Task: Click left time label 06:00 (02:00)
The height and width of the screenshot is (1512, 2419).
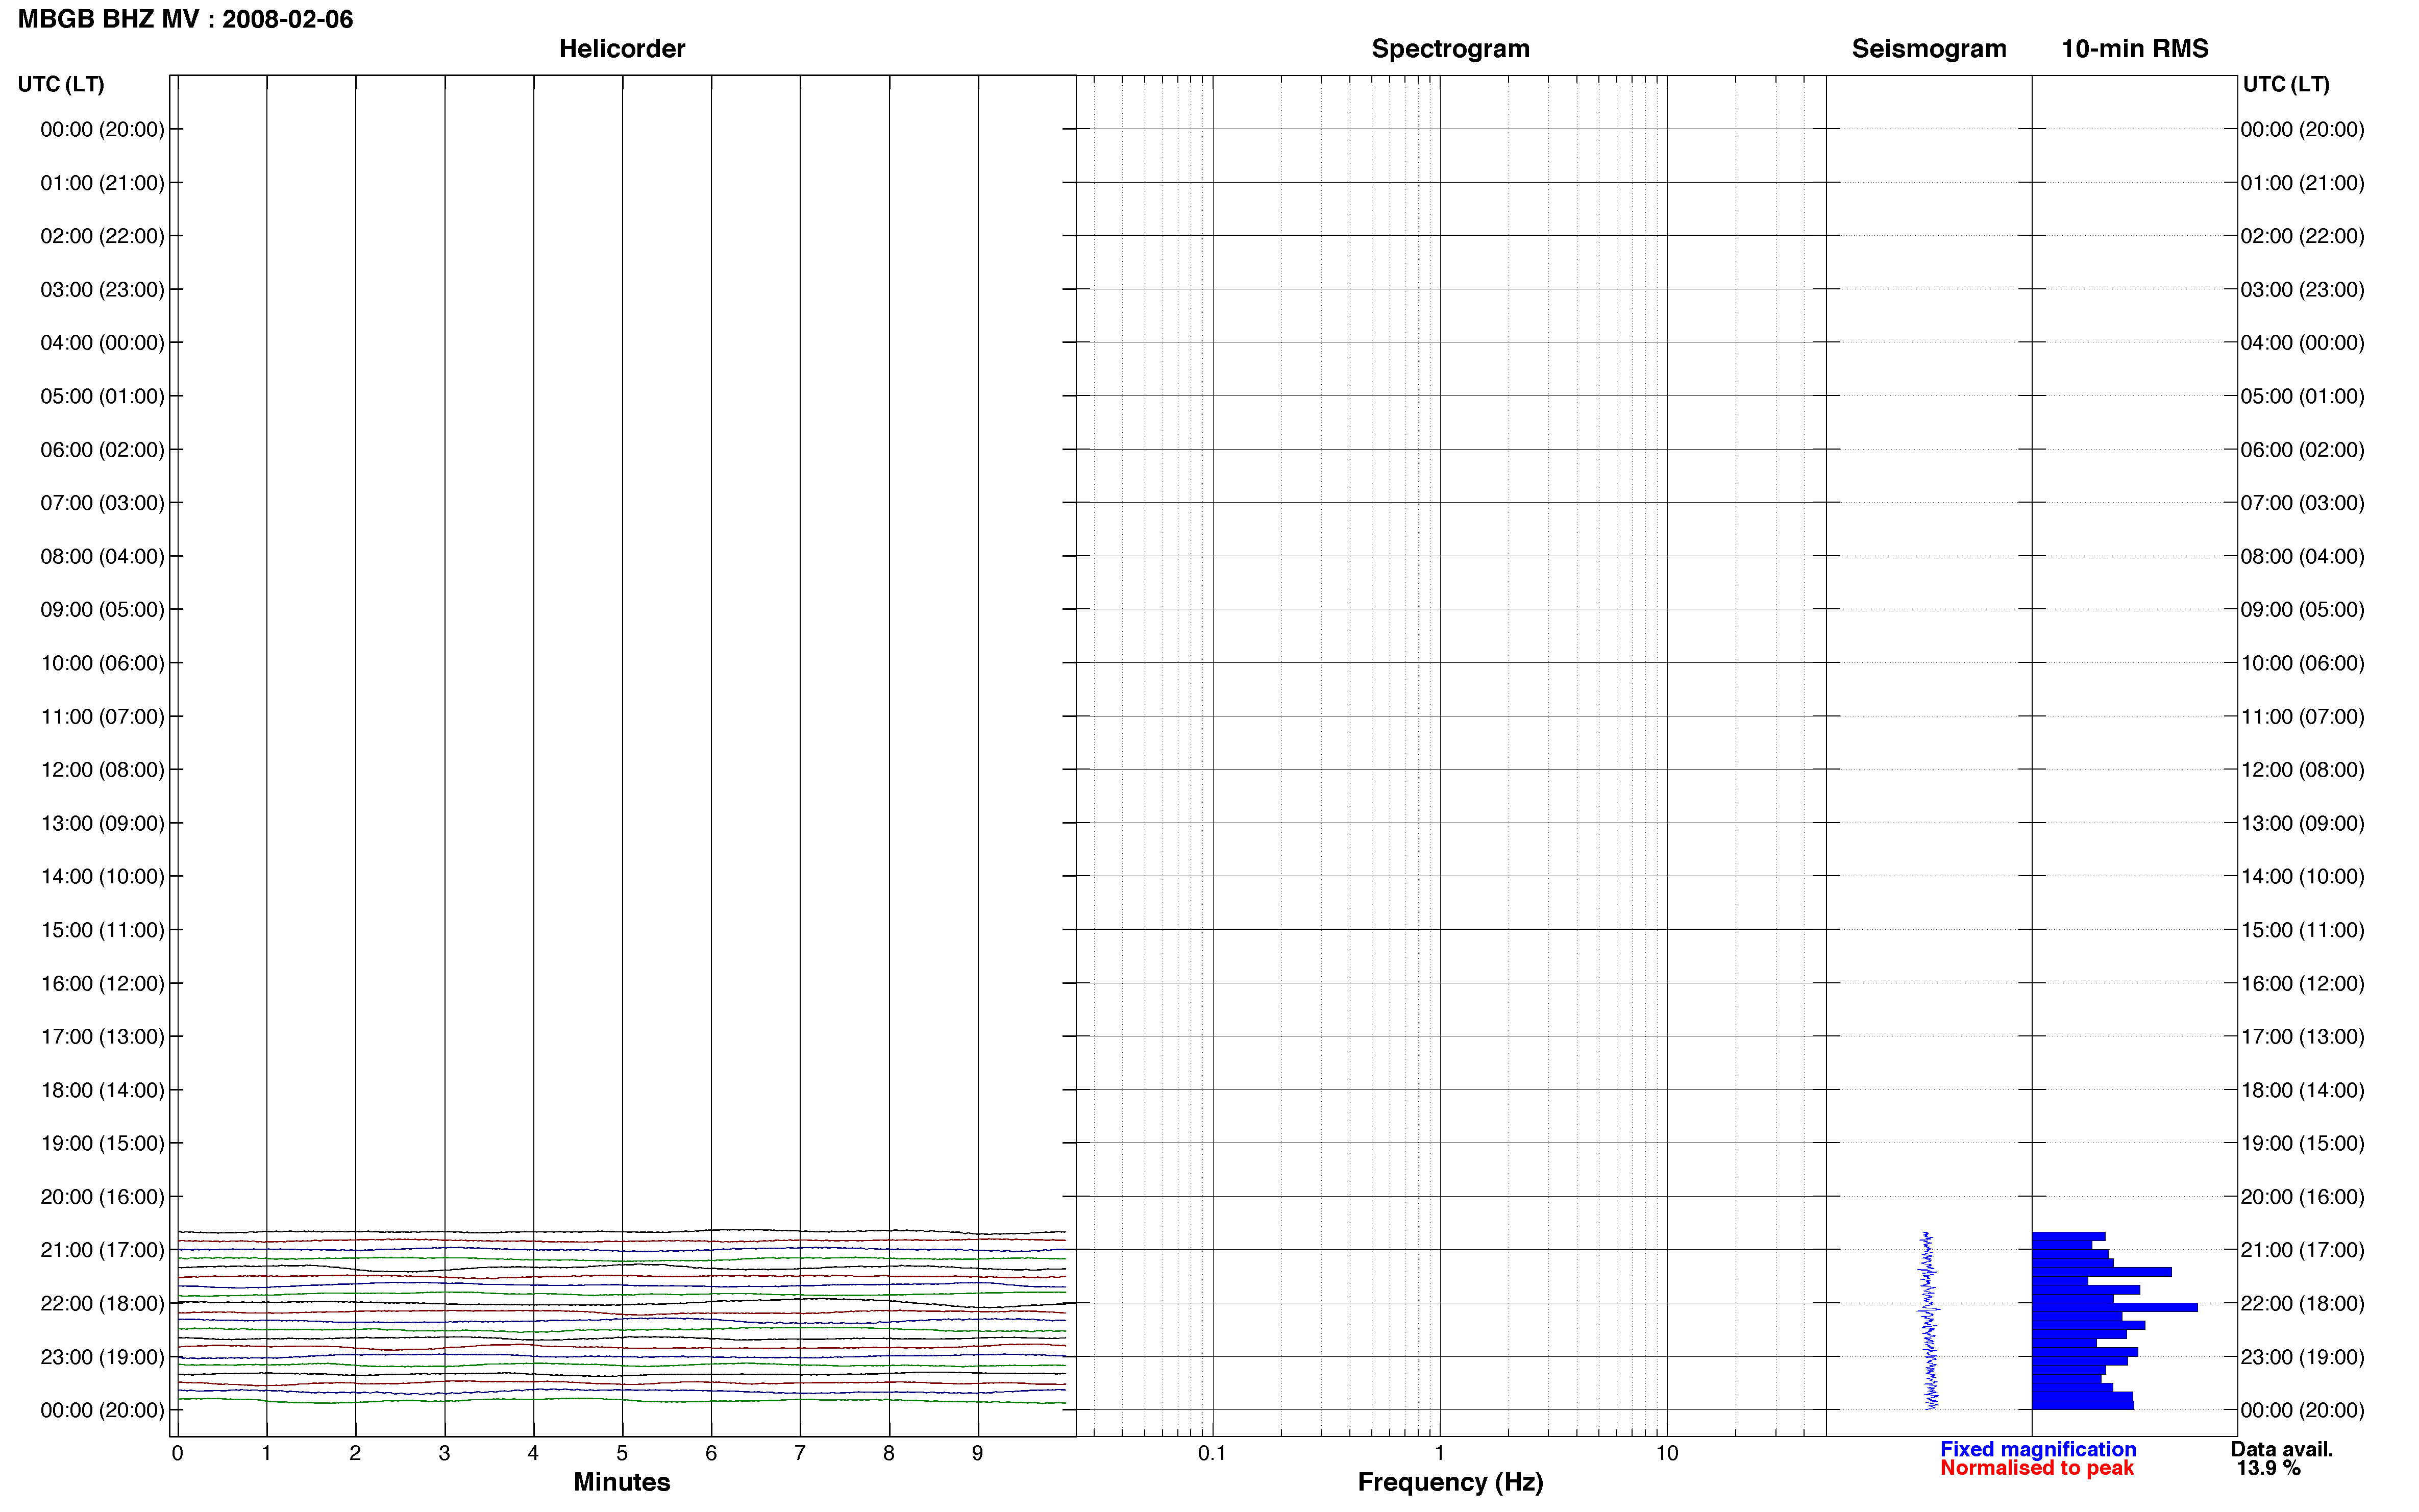Action: click(102, 450)
